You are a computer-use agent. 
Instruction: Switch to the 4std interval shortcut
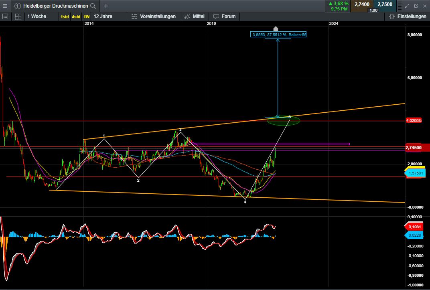click(x=76, y=17)
